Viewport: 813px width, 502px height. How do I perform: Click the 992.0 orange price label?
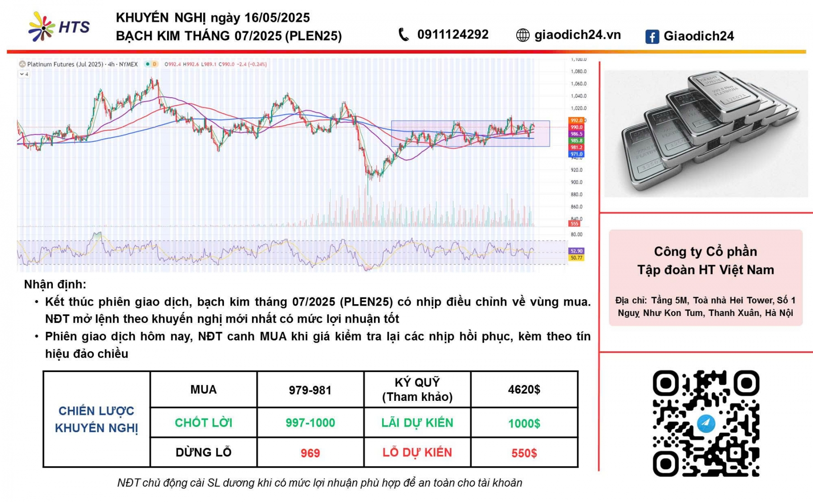pyautogui.click(x=576, y=121)
